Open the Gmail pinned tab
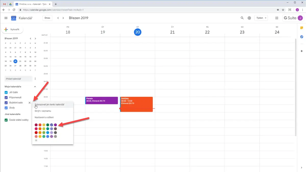This screenshot has height=172, width=306. 5,4
